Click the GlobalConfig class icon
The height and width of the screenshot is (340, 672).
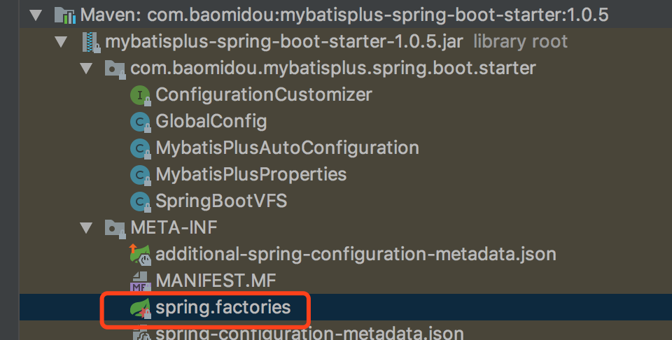tap(141, 121)
